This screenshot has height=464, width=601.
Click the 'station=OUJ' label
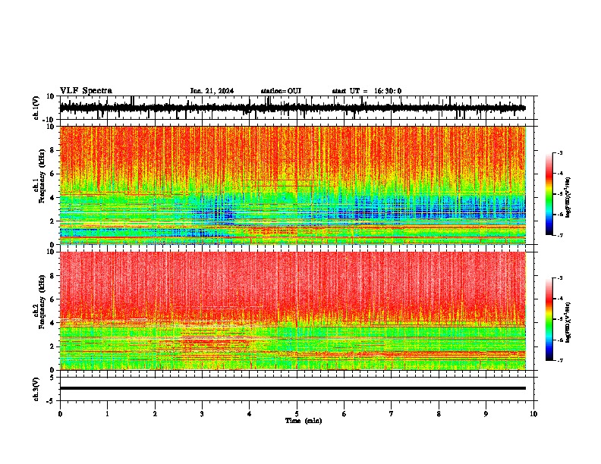tap(281, 91)
